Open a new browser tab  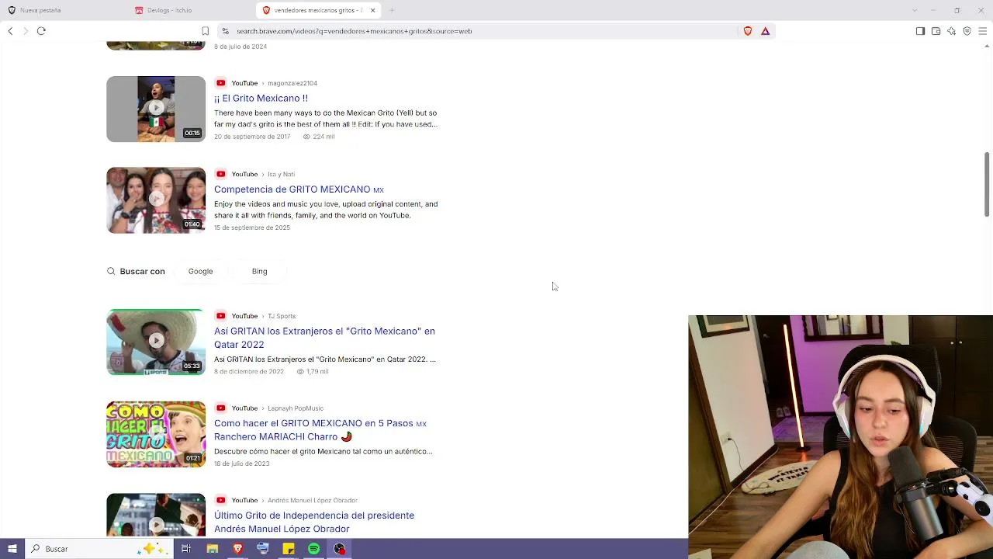[392, 10]
